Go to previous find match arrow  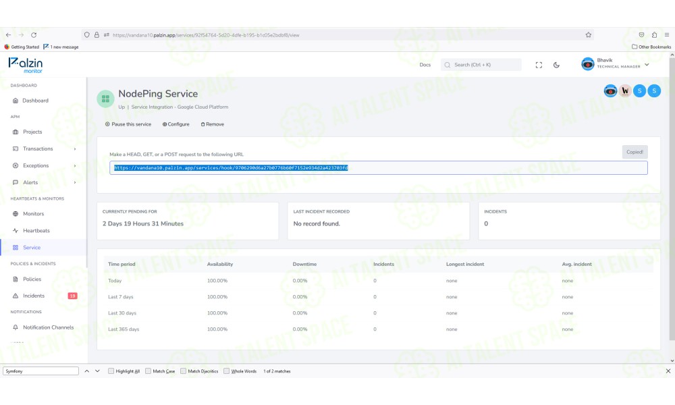[87, 371]
